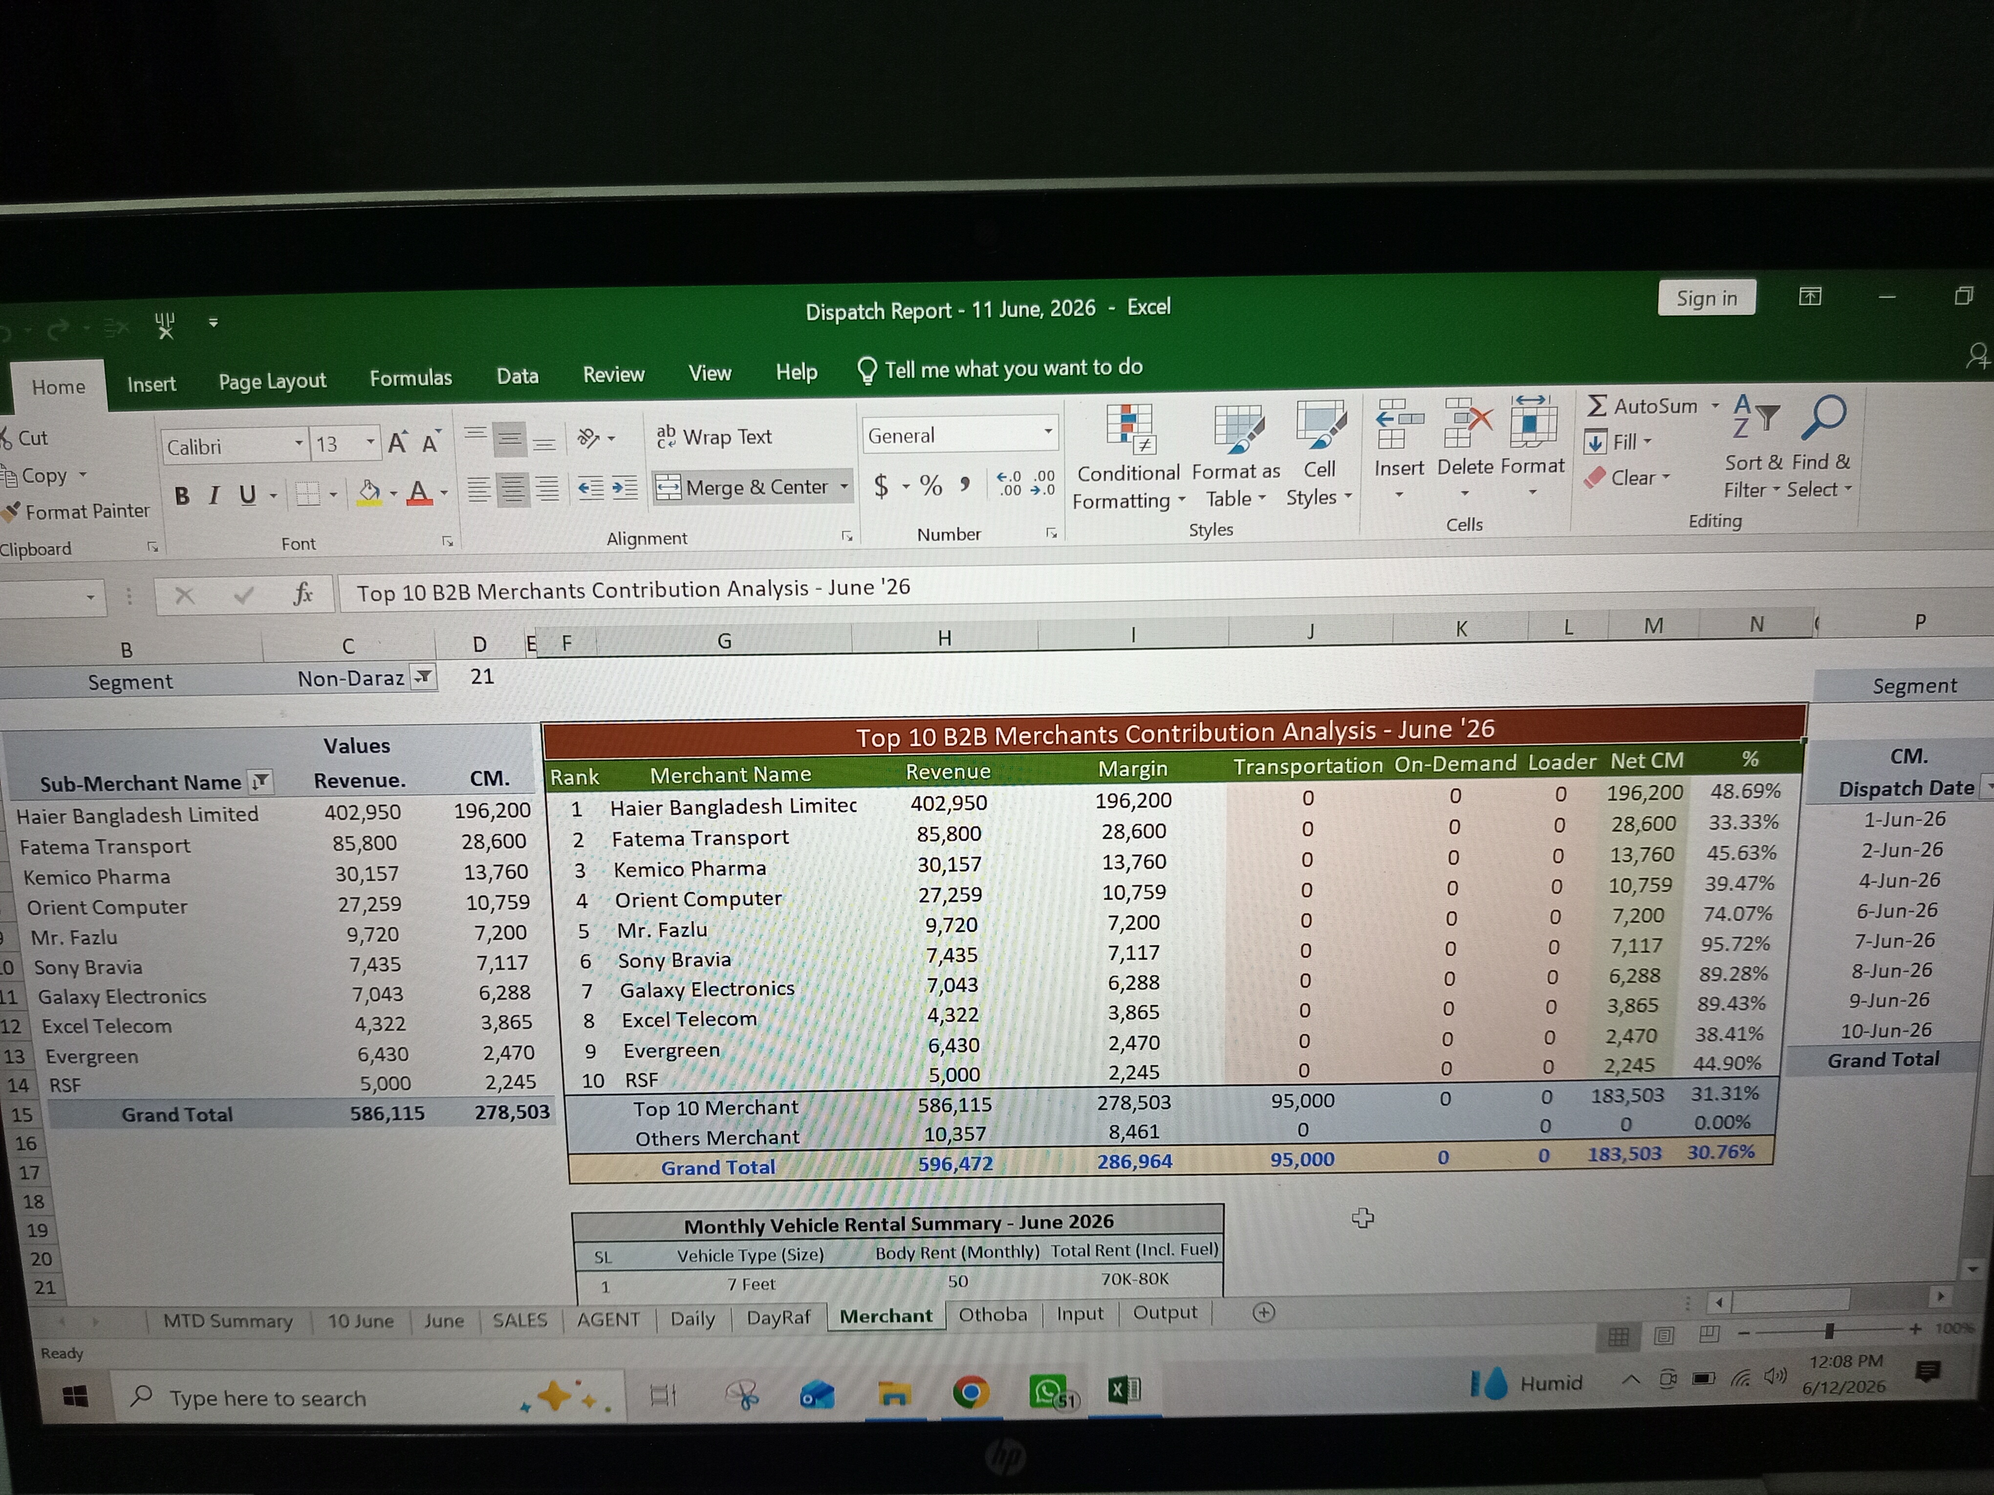Open Format as Table gallery
The width and height of the screenshot is (1994, 1495).
1236,456
